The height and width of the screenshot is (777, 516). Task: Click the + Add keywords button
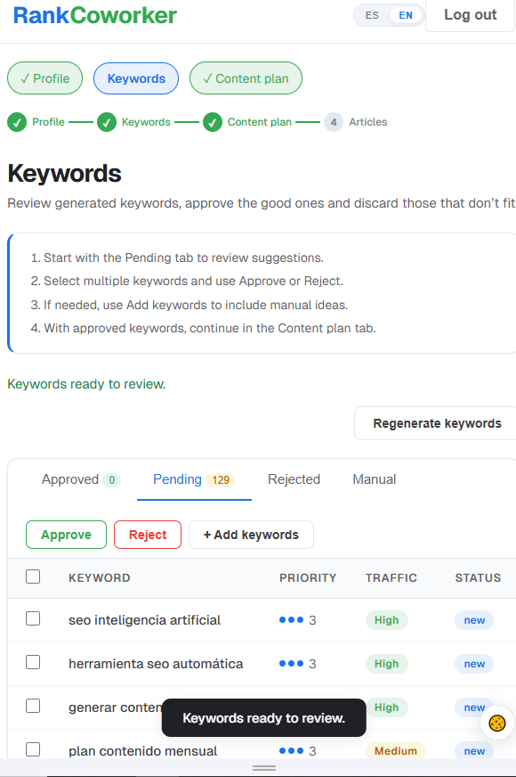pos(251,535)
